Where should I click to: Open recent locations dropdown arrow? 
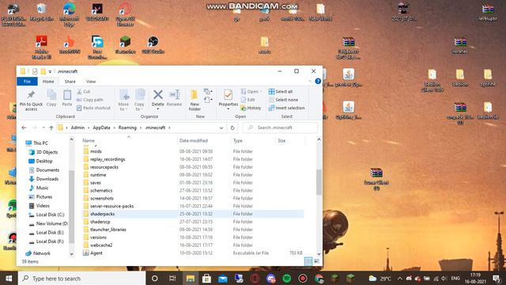43,127
